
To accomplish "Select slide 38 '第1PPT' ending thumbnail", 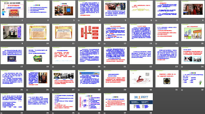I will (x=141, y=102).
